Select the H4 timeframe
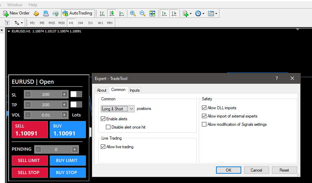The height and width of the screenshot is (183, 312). [80, 23]
